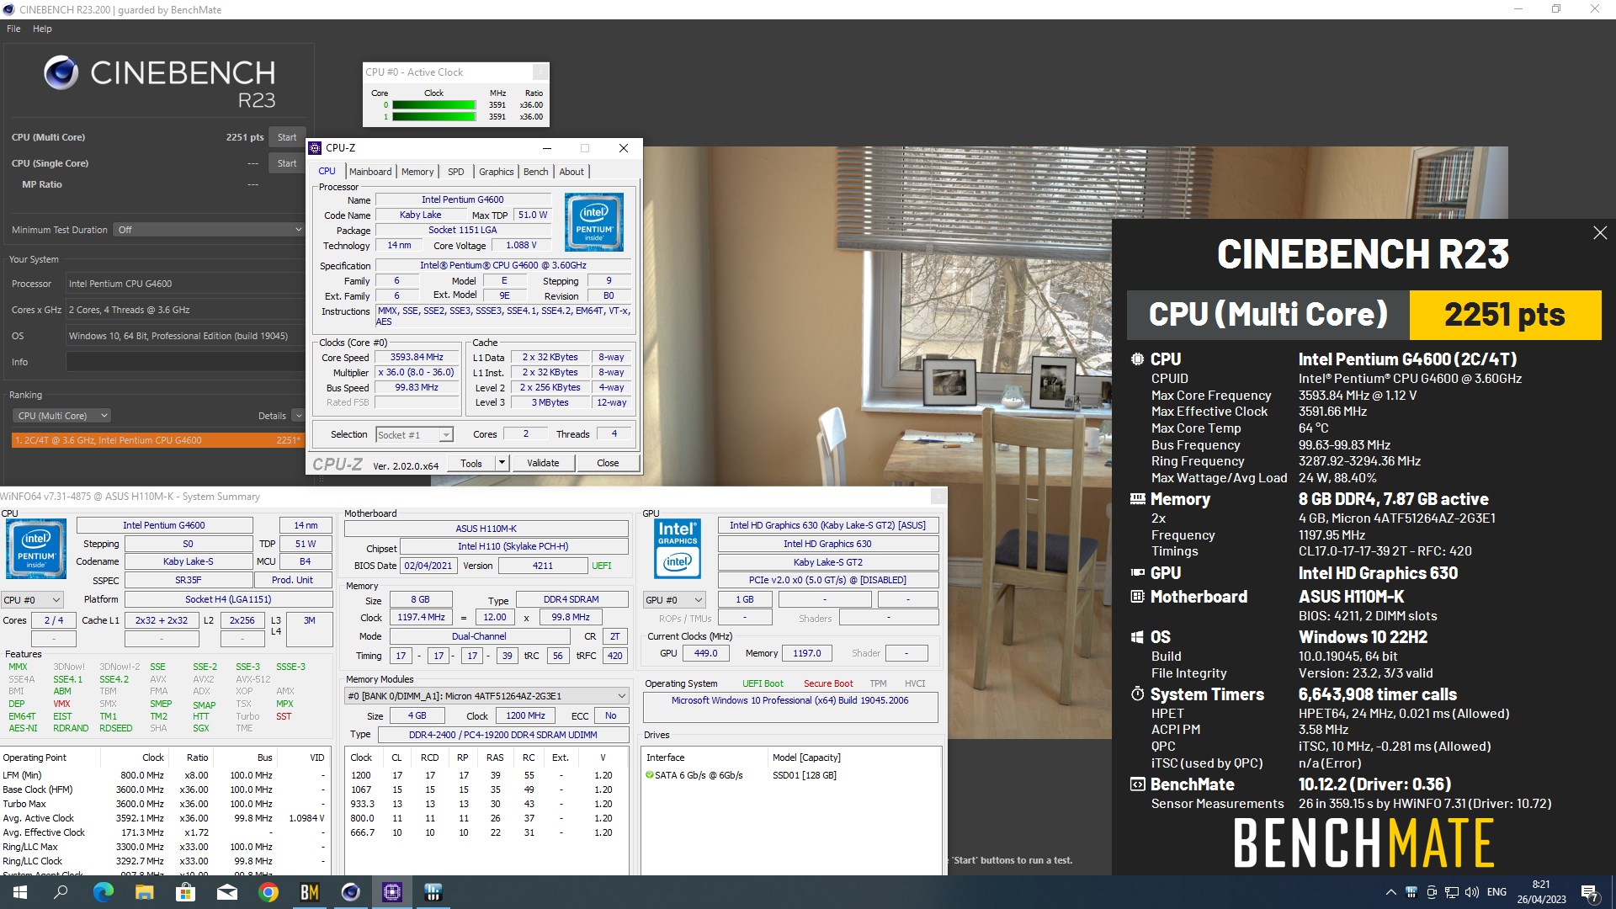Switch to HWiNFO in the taskbar
Image resolution: width=1616 pixels, height=909 pixels.
pos(433,892)
